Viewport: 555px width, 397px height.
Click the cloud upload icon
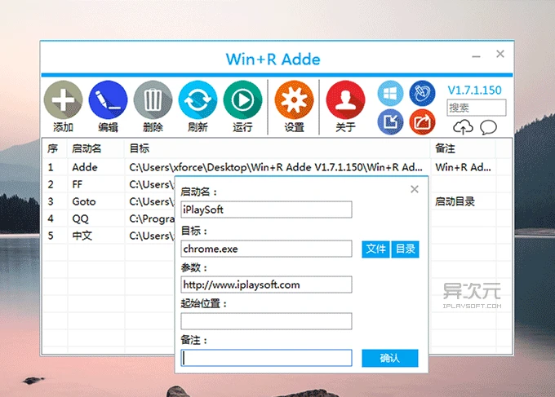pos(464,127)
